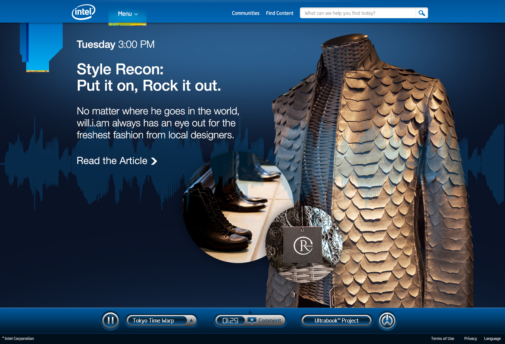This screenshot has height=344, width=505.
Task: Open the Menu dropdown
Action: point(128,14)
